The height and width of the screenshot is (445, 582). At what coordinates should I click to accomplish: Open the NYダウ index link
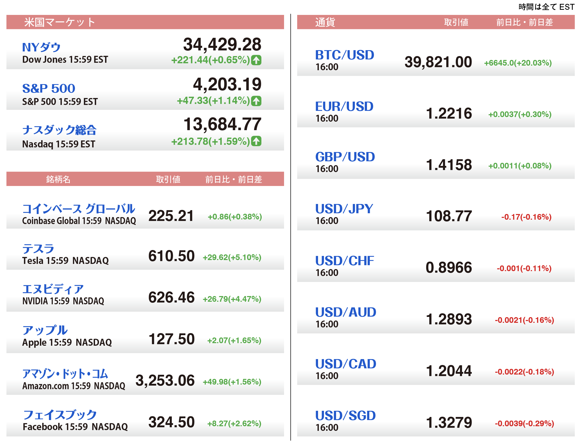41,47
